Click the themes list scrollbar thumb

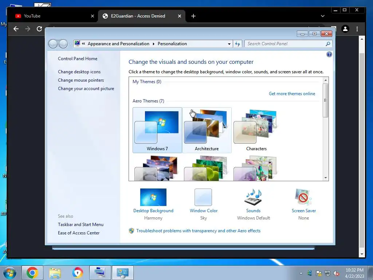tap(325, 101)
